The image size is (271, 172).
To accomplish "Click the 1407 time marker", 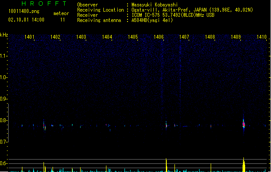I will coord(184,37).
